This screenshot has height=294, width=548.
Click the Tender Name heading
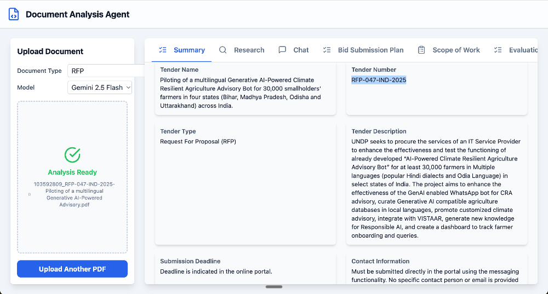179,70
